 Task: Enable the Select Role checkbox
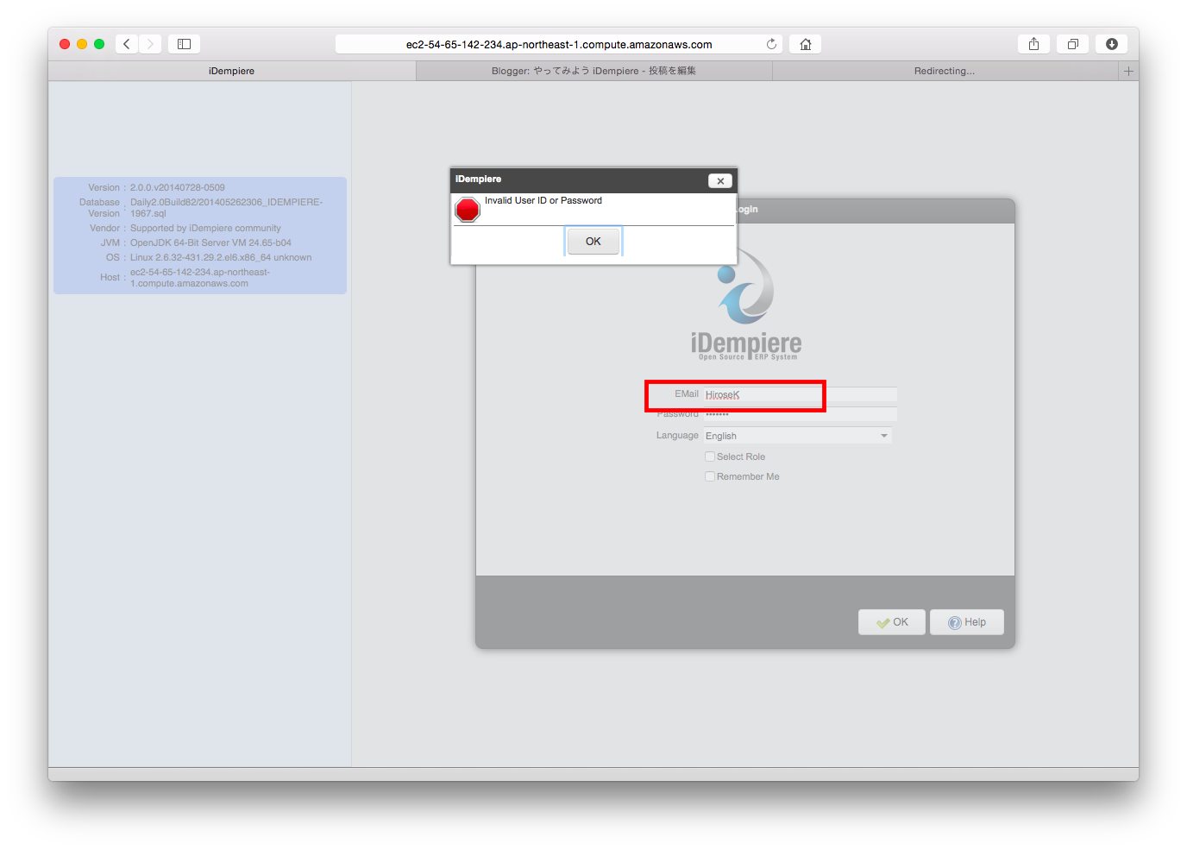[710, 456]
